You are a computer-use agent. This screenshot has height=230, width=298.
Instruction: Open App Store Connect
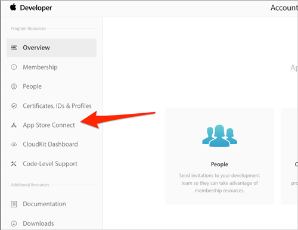click(49, 125)
